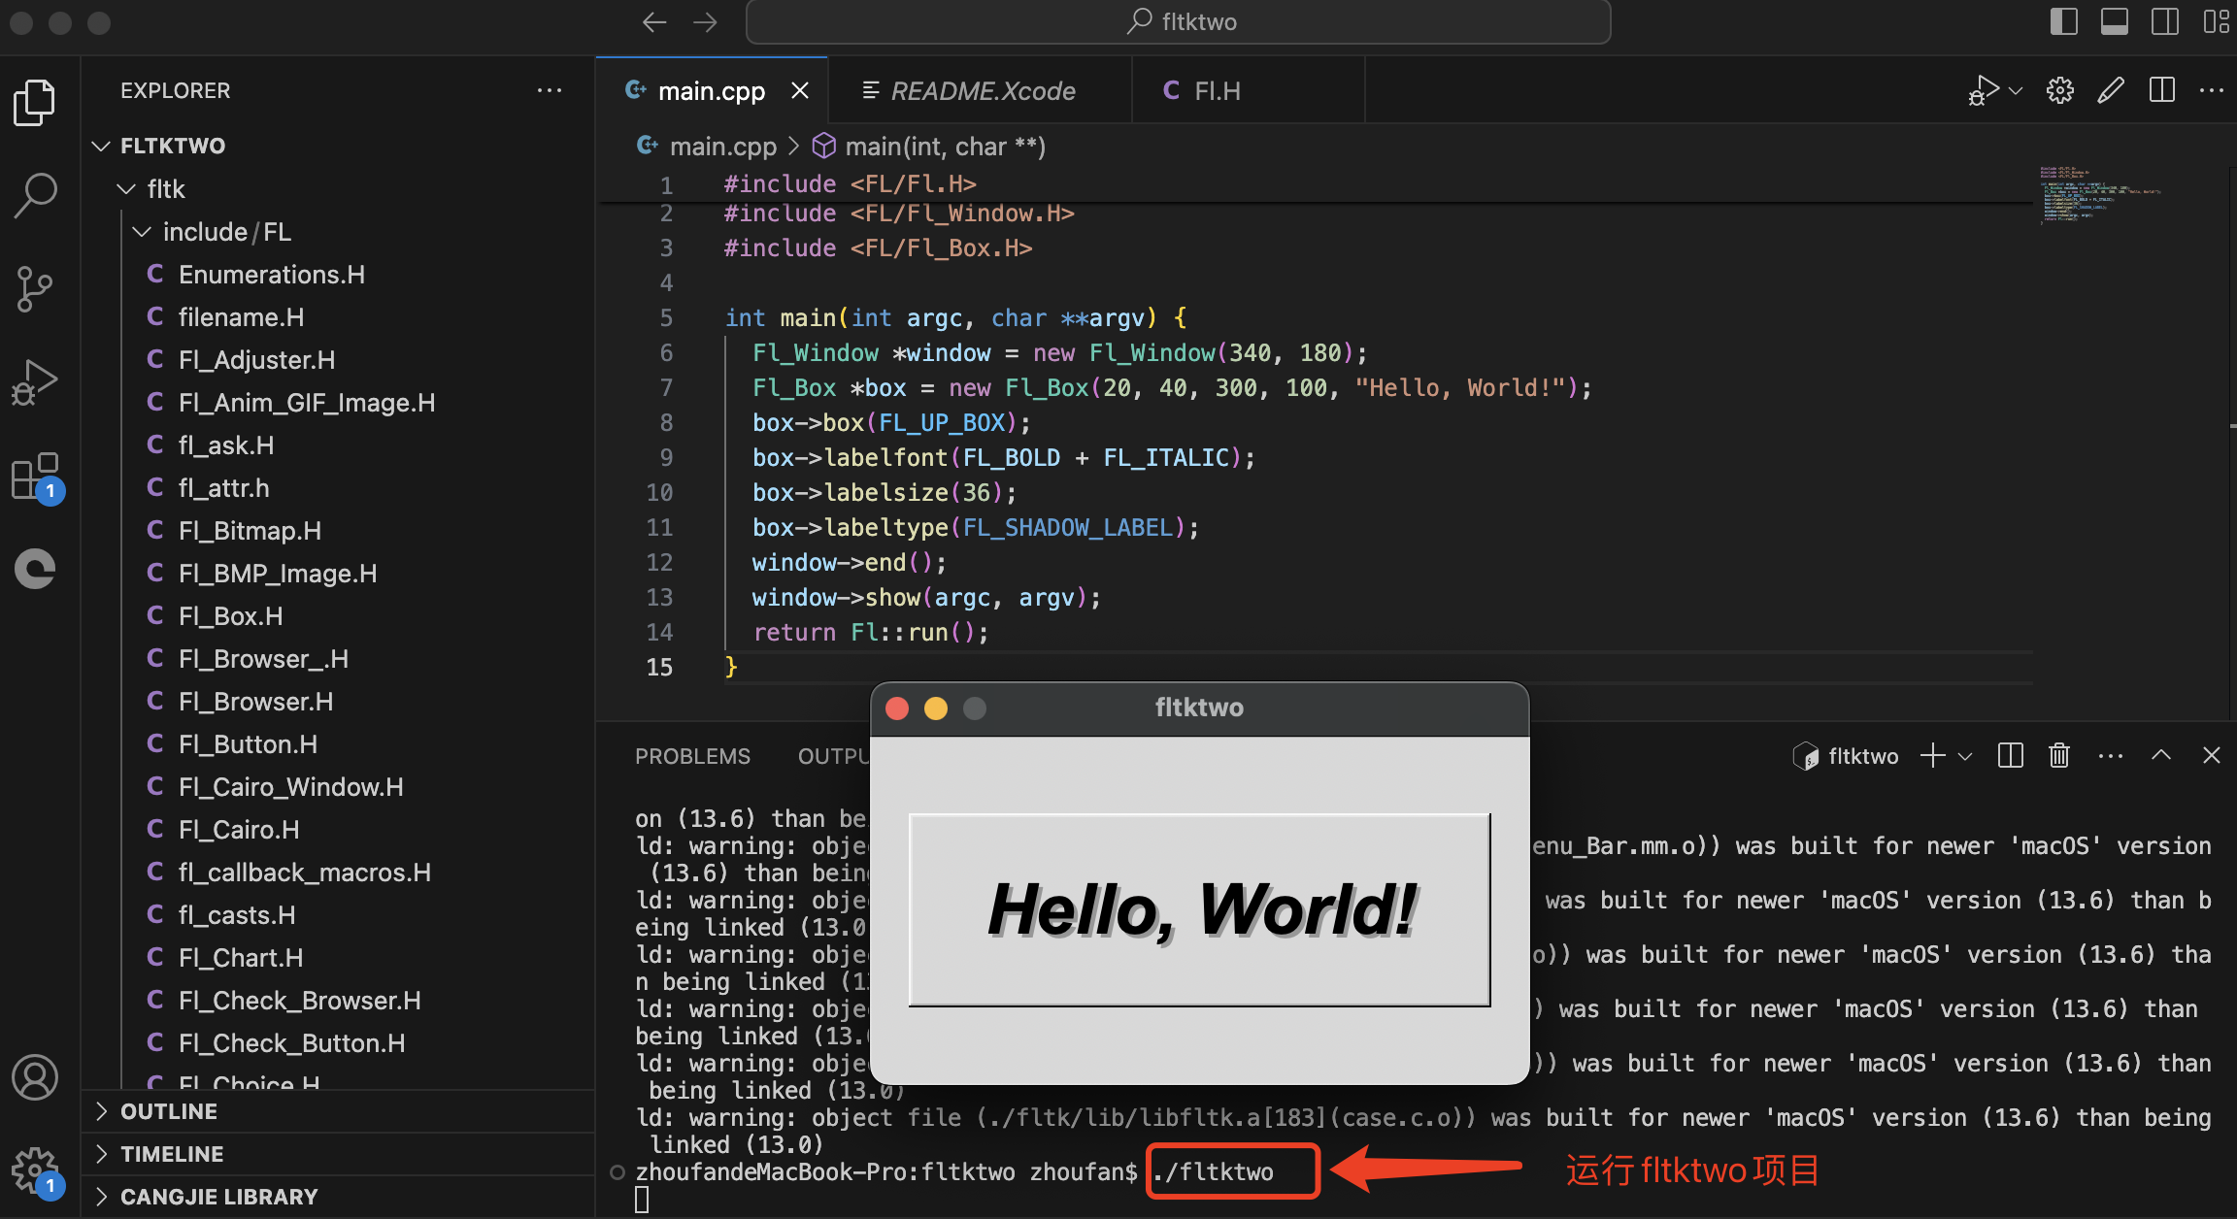Toggle the primary side bar layout button
The height and width of the screenshot is (1219, 2237).
pos(2063,22)
